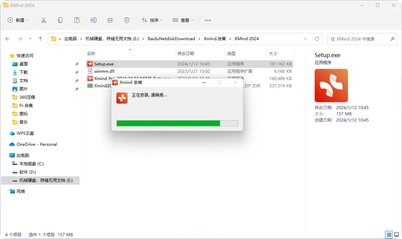Screen dimensions: 402x239
Task: Click the Xmind logo in installer dialog
Action: pos(122,98)
